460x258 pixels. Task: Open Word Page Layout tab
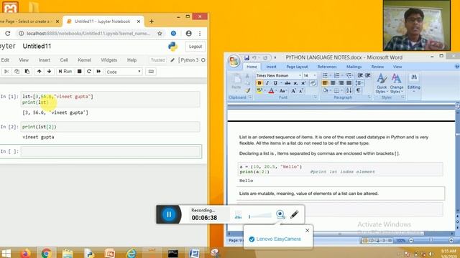297,67
